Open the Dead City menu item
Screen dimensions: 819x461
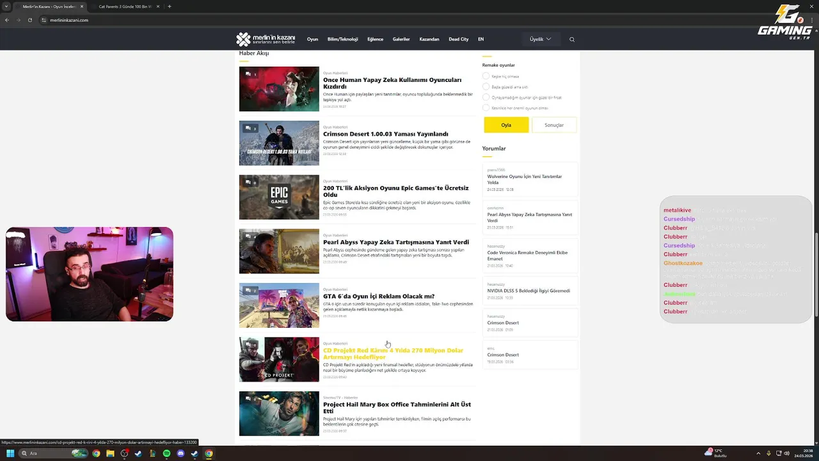[459, 39]
